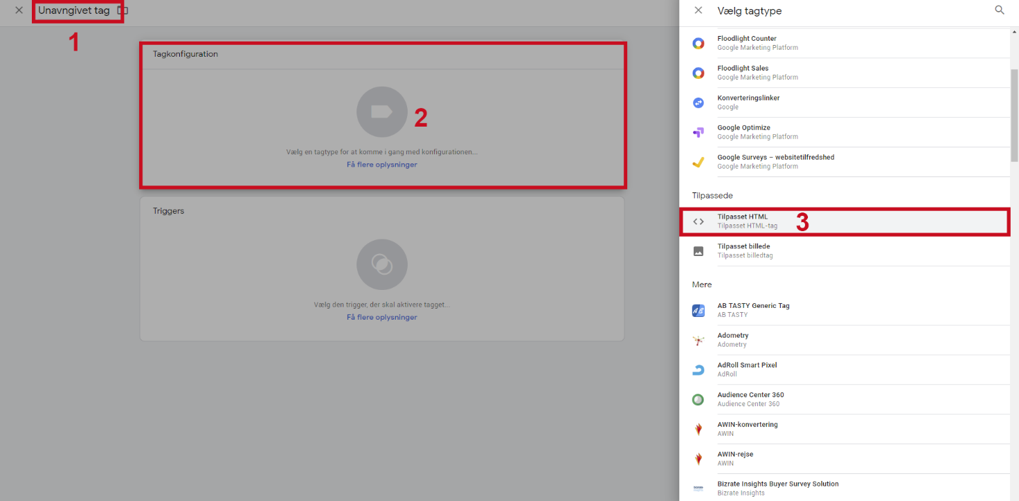1019x501 pixels.
Task: Open Få flere oplysninger link under Triggers
Action: point(381,317)
